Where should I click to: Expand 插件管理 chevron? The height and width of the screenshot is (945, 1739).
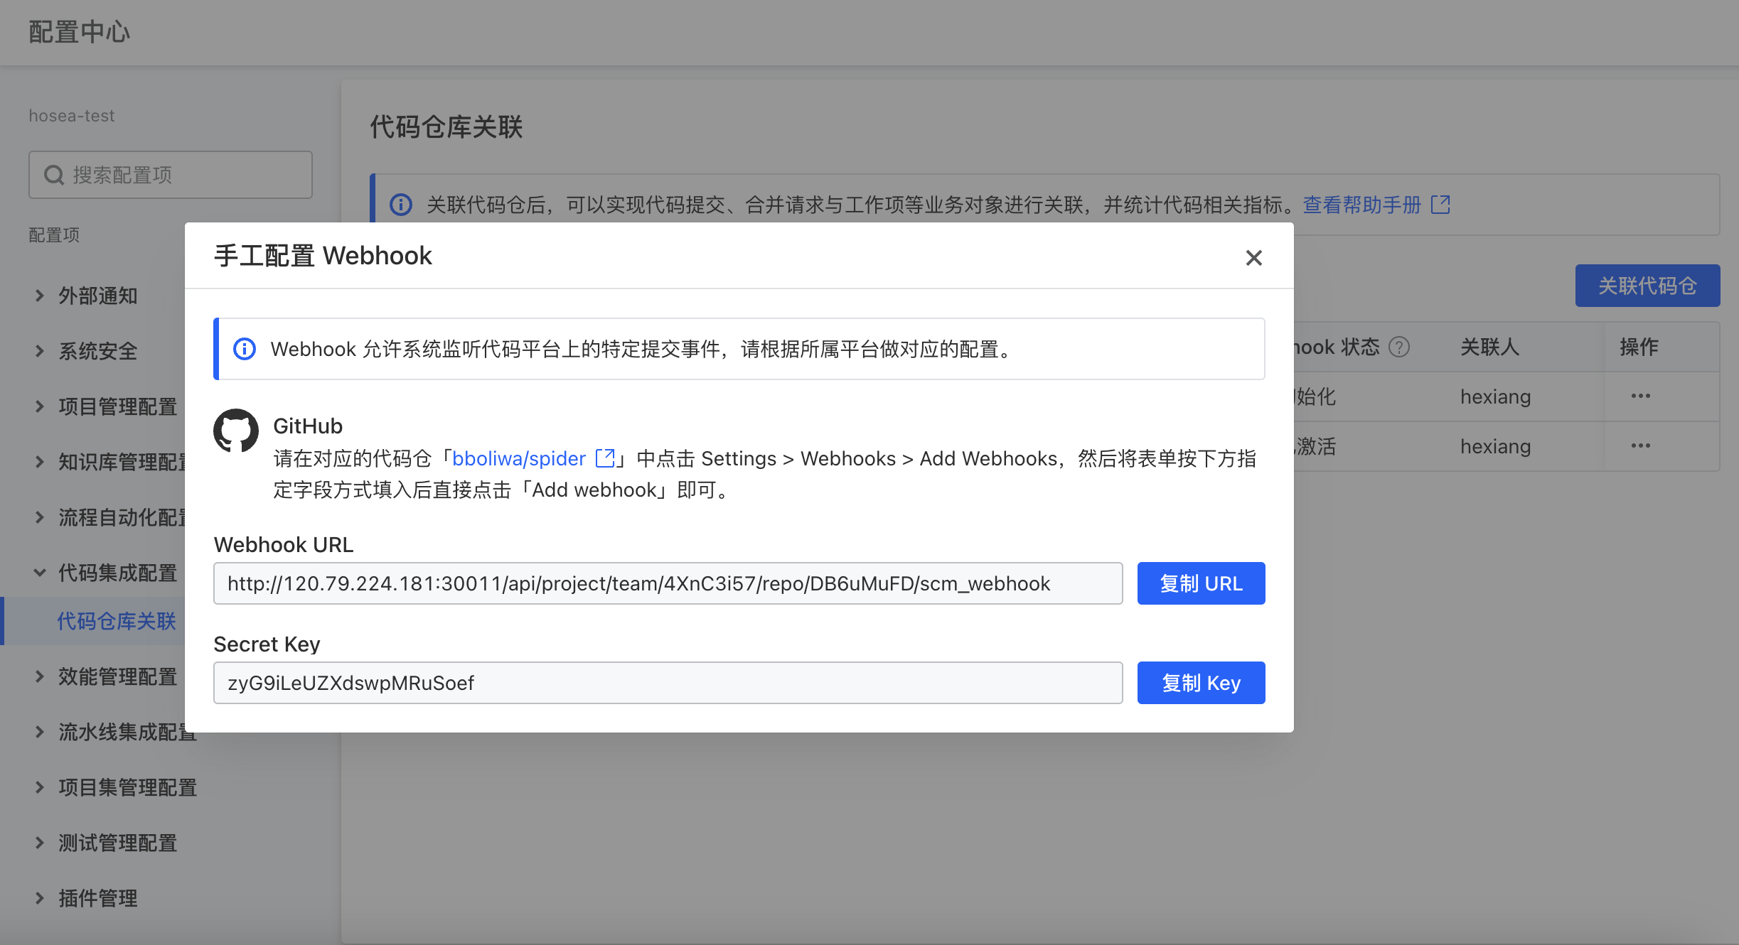click(x=40, y=898)
